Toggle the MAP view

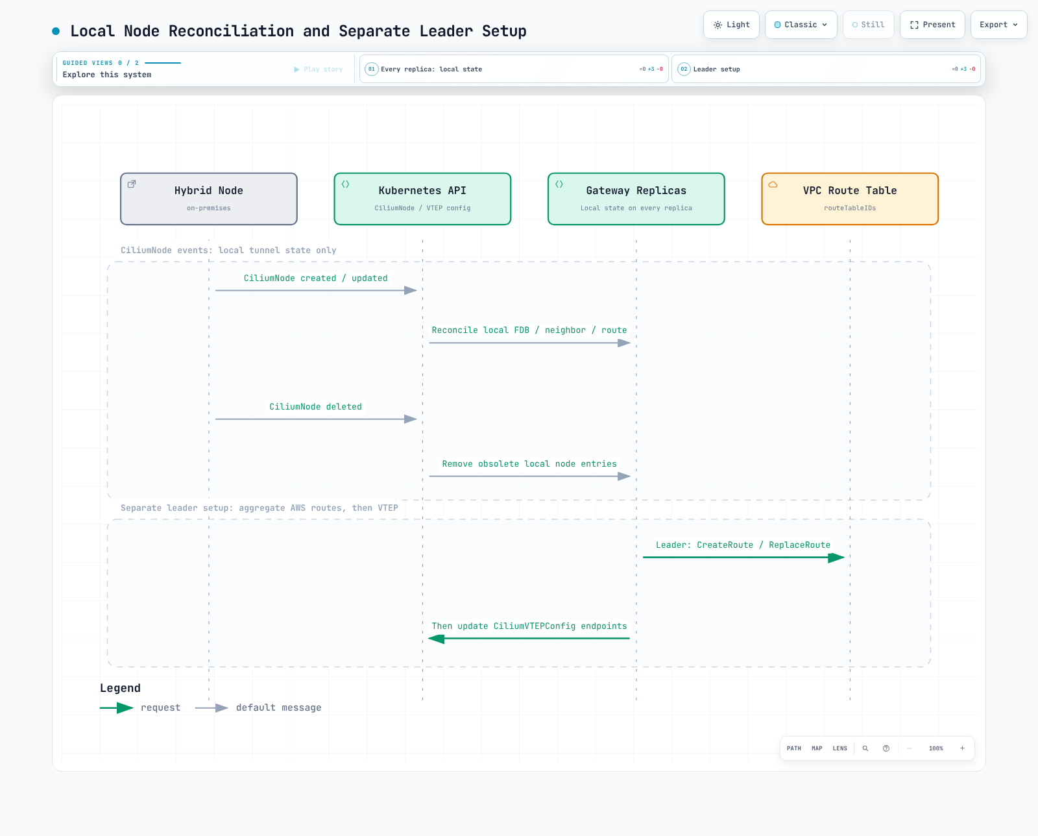pyautogui.click(x=817, y=748)
